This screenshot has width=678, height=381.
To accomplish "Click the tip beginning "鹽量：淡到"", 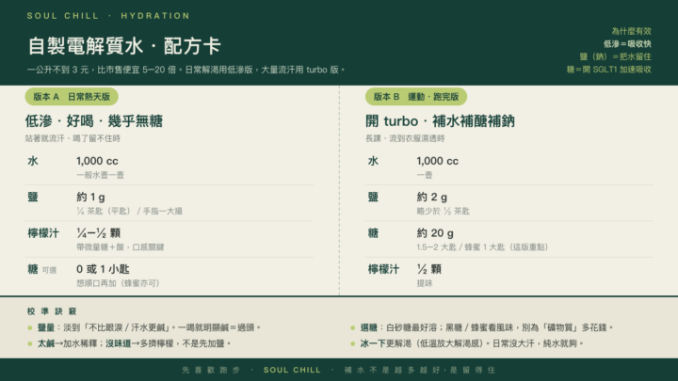I will pyautogui.click(x=149, y=327).
